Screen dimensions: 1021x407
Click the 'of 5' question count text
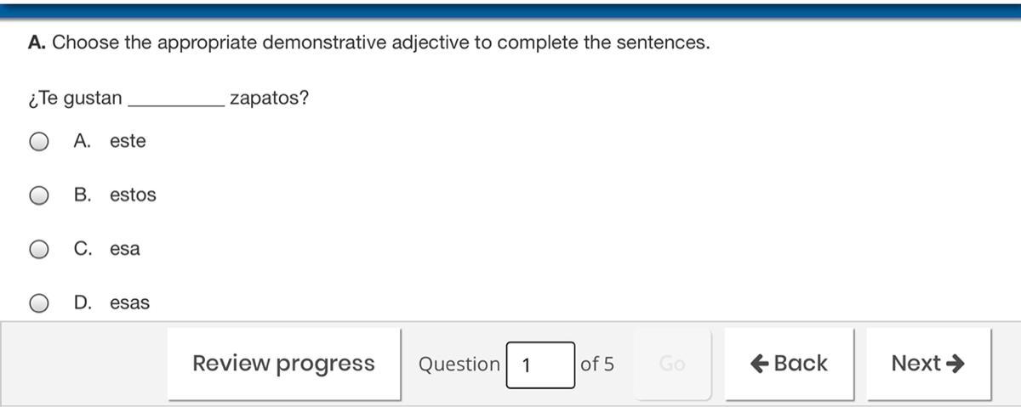596,365
